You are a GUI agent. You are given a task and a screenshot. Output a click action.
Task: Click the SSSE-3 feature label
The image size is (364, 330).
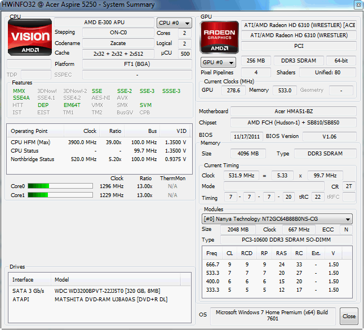[x=171, y=91]
